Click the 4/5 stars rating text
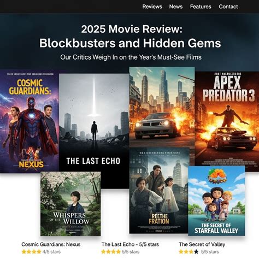The height and width of the screenshot is (259, 259). [x=51, y=252]
